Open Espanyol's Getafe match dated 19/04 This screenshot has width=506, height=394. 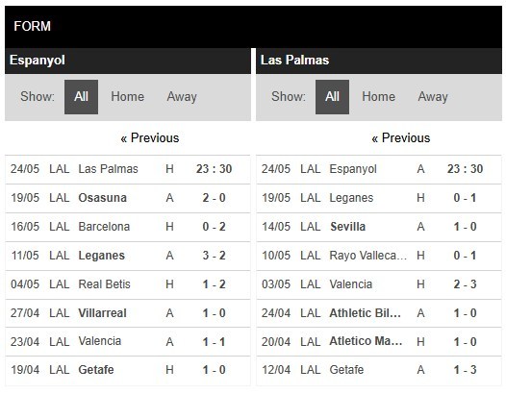point(128,370)
